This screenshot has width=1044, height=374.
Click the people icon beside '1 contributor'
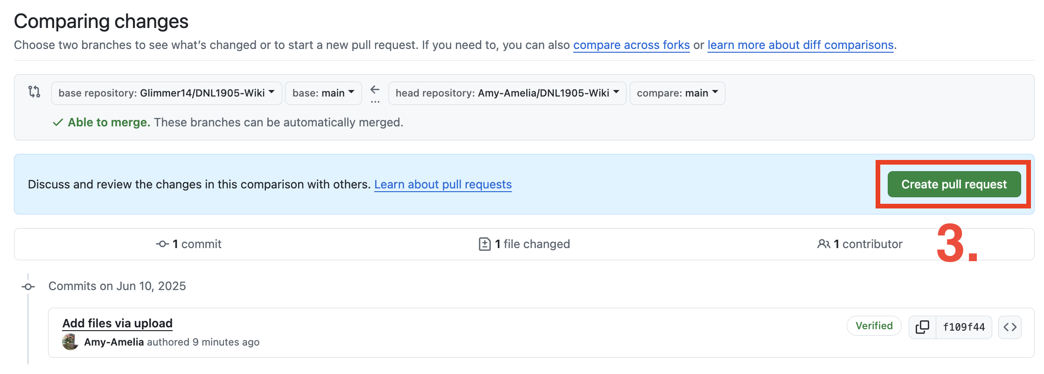pyautogui.click(x=823, y=244)
